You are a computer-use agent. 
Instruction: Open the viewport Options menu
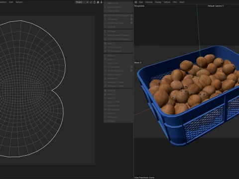click(167, 2)
